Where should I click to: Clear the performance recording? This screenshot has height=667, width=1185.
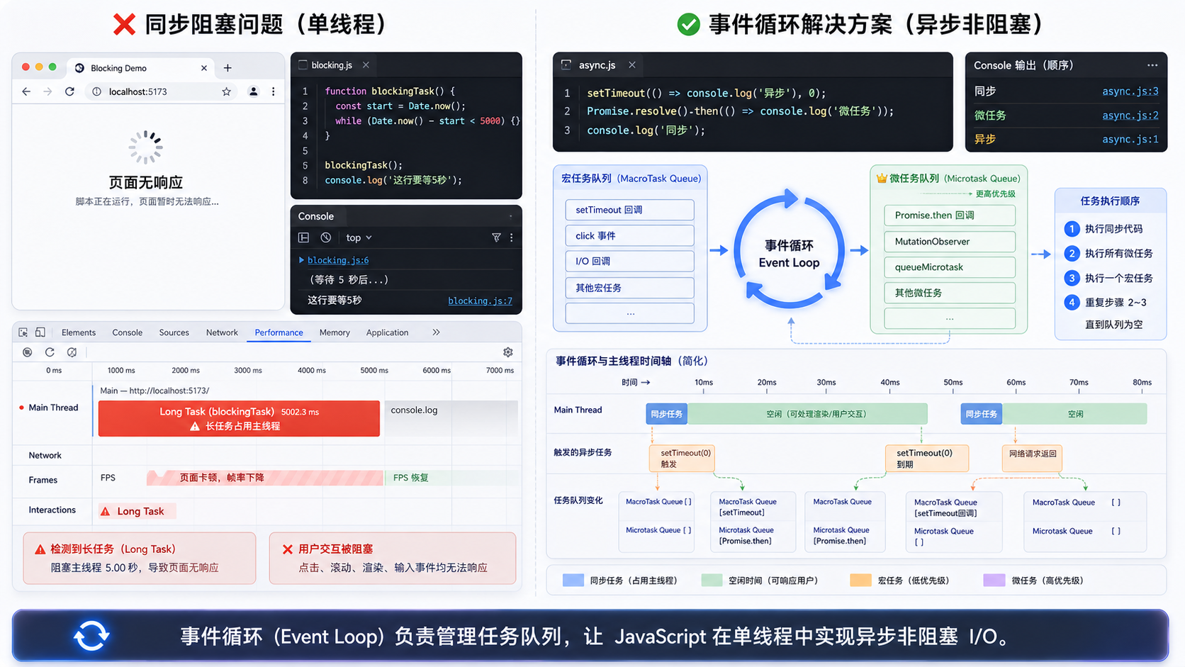72,352
